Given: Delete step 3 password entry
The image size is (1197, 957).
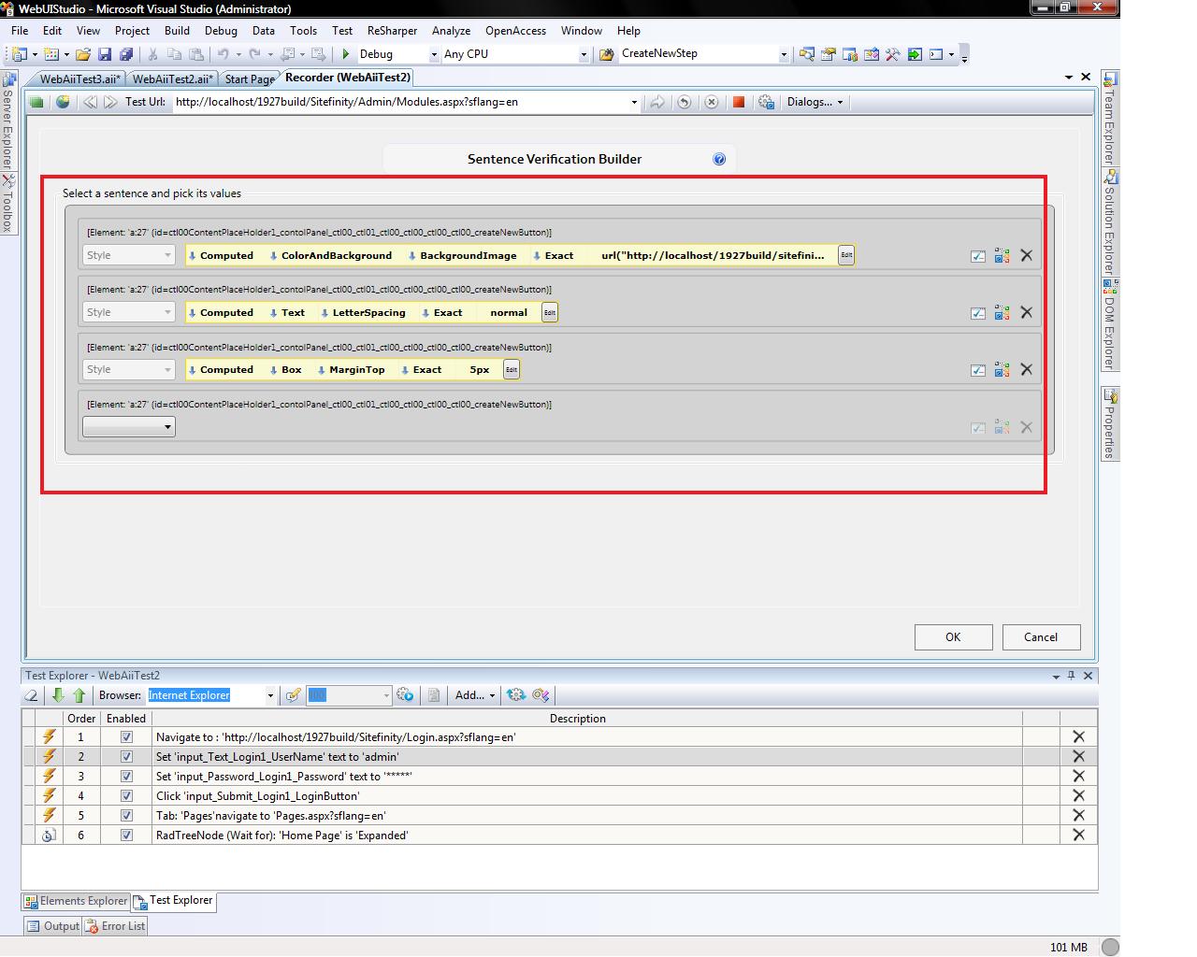Looking at the screenshot, I should pos(1078,776).
